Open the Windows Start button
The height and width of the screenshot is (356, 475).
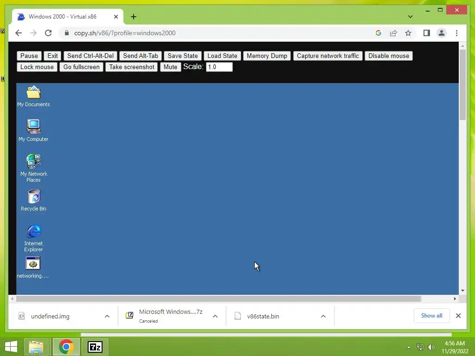click(x=11, y=347)
